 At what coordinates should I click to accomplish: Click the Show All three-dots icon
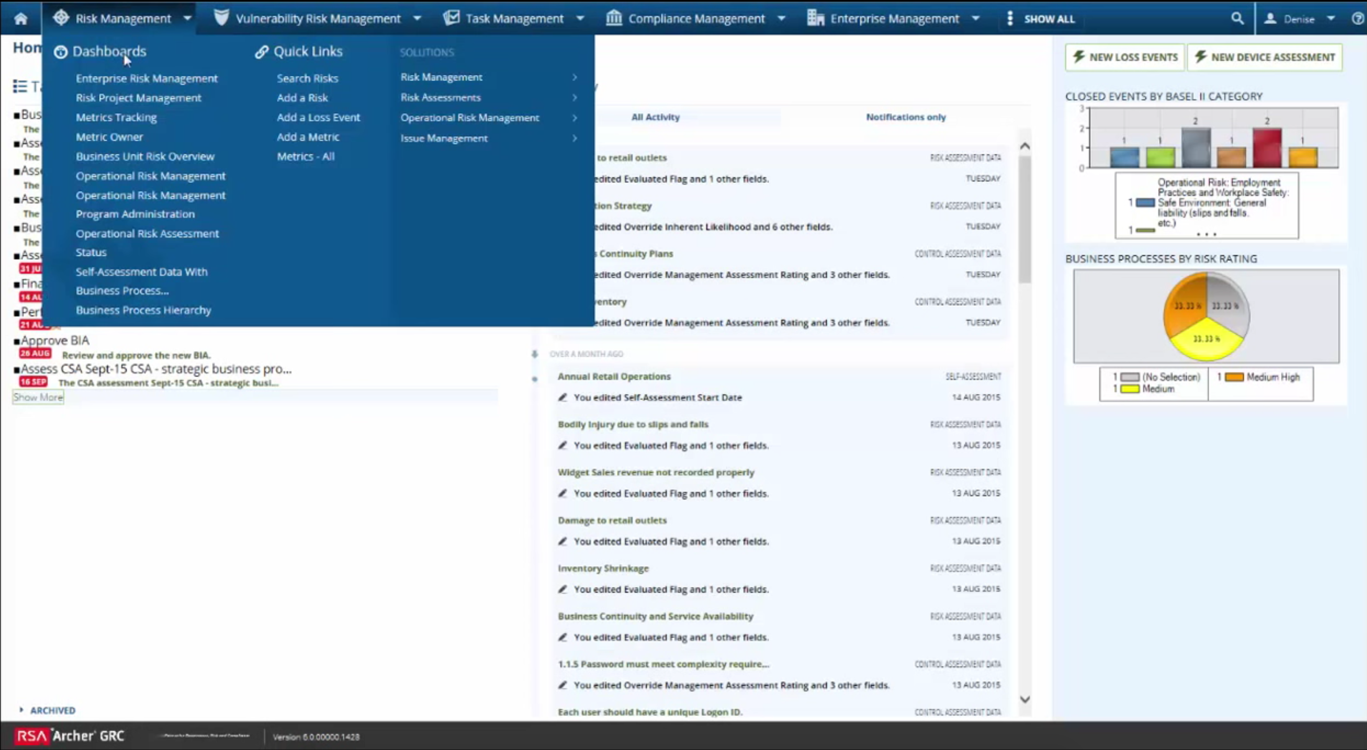coord(1009,18)
